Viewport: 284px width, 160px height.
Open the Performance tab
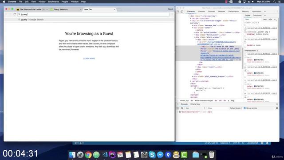233,12
